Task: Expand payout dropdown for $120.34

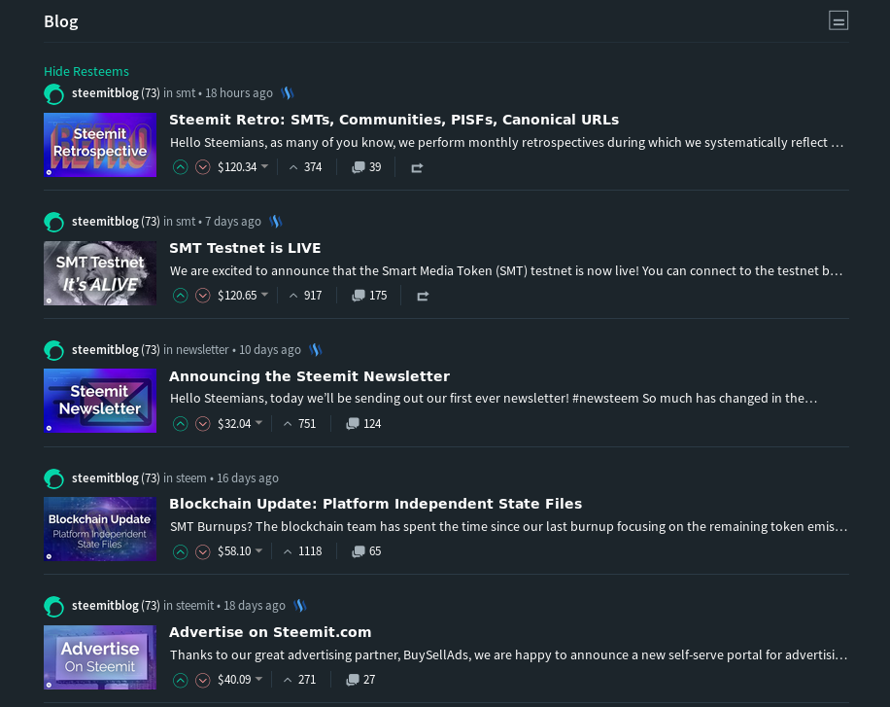Action: (264, 166)
